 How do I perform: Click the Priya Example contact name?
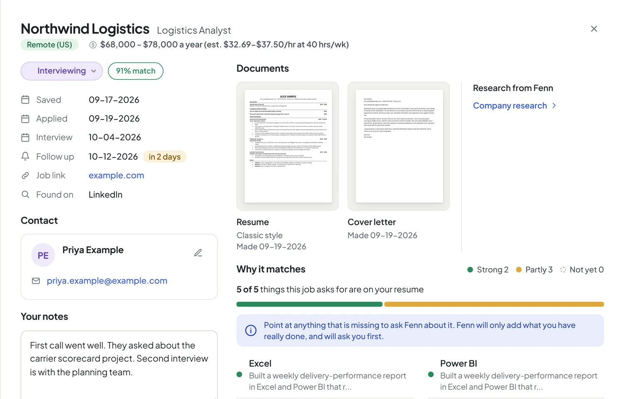(93, 250)
